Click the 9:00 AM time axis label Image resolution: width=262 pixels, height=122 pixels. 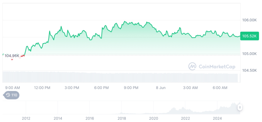click(x=13, y=88)
